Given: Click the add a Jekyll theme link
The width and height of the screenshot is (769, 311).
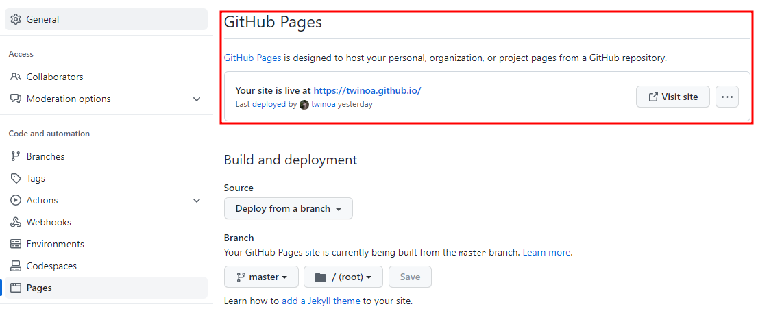Looking at the screenshot, I should 321,301.
